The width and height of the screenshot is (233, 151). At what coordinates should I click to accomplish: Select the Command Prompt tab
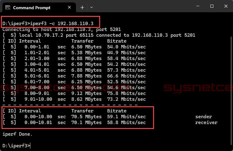pyautogui.click(x=39, y=8)
